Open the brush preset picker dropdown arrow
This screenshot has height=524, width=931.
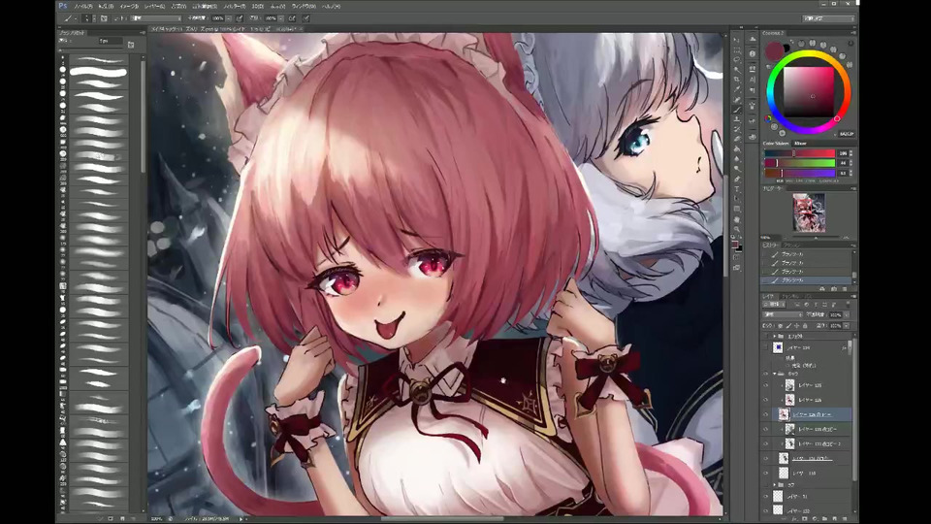(94, 18)
